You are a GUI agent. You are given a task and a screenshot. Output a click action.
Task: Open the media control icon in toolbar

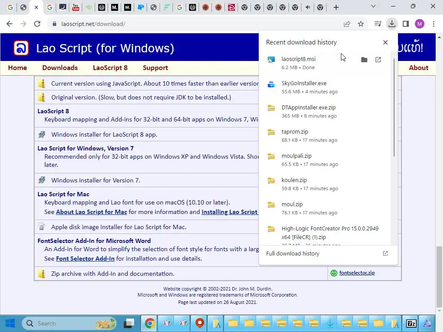coord(378,24)
